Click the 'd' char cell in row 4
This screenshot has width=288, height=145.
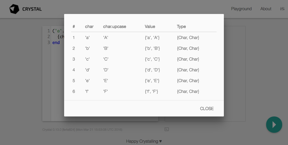87,70
